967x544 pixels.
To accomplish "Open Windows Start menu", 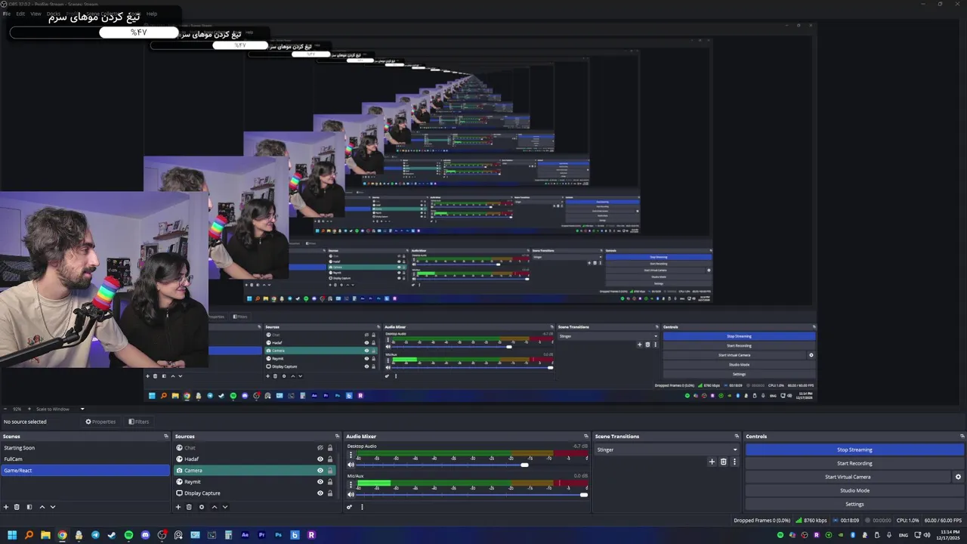I will (12, 535).
